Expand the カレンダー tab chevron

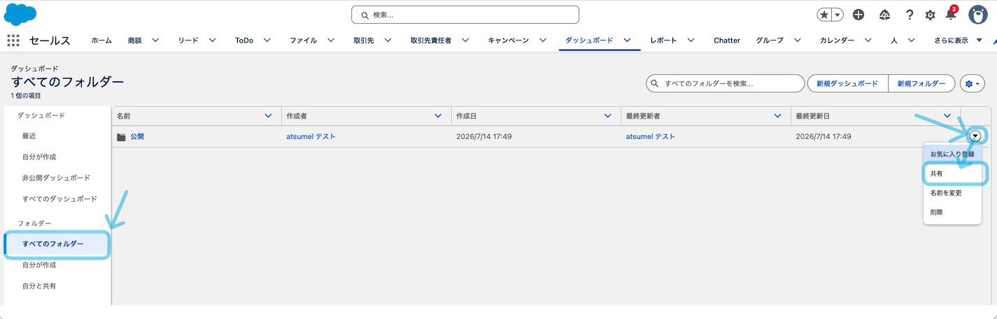[868, 40]
